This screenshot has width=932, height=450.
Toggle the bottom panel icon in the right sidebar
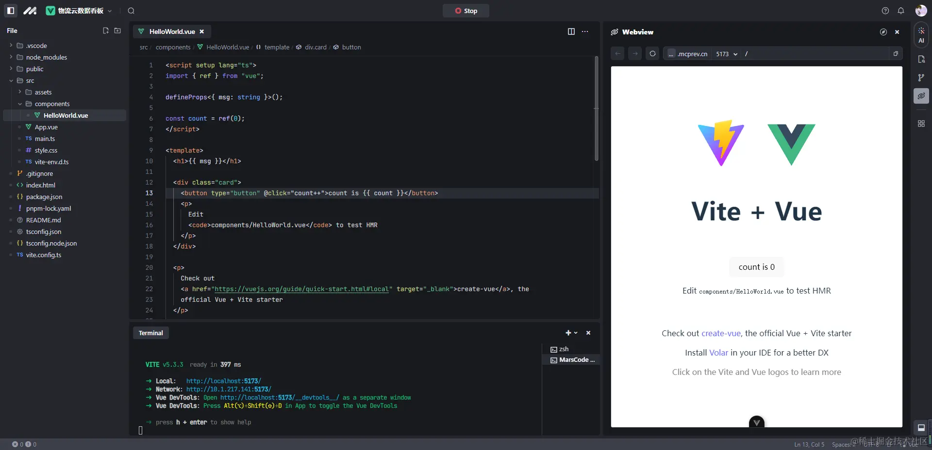921,427
